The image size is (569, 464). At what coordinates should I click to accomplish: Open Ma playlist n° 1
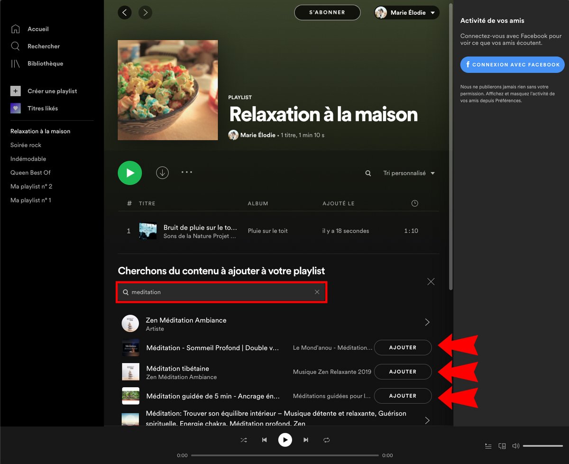tap(31, 200)
